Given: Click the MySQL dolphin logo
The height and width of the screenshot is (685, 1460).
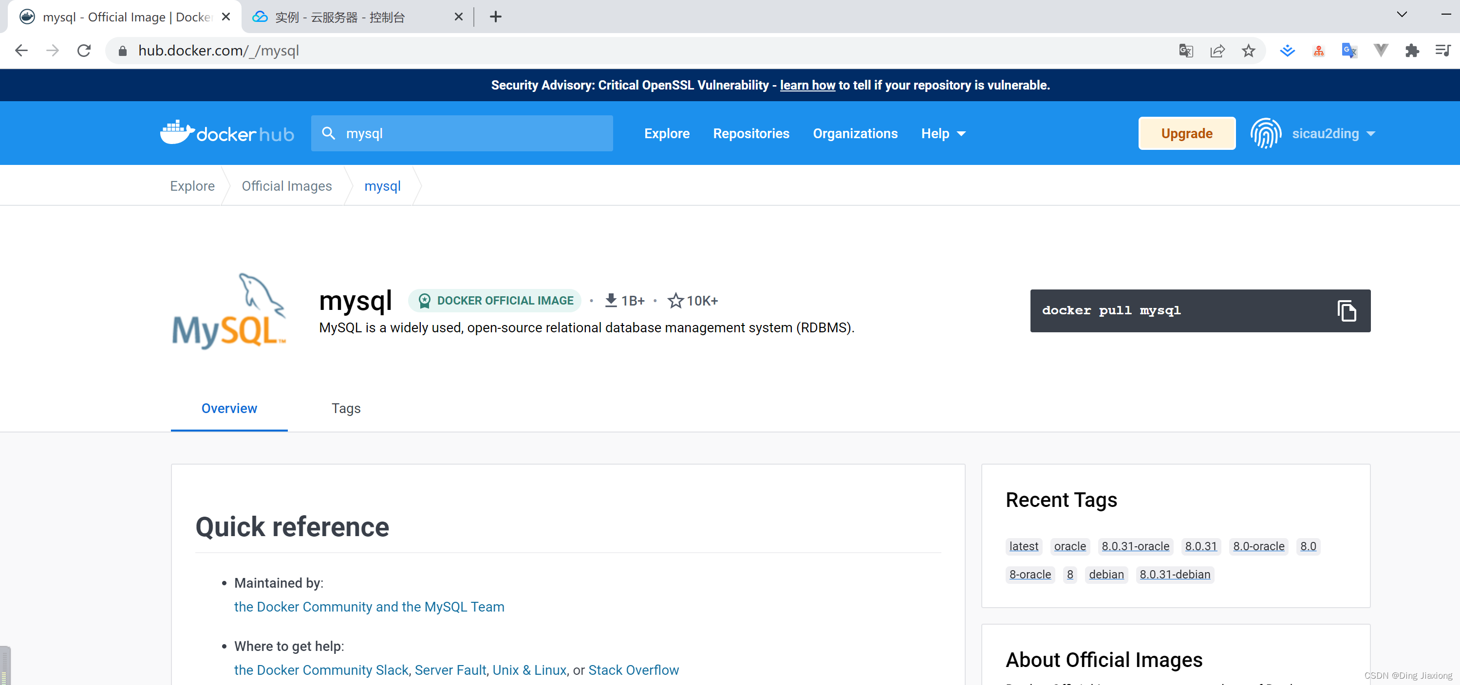Looking at the screenshot, I should coord(228,311).
